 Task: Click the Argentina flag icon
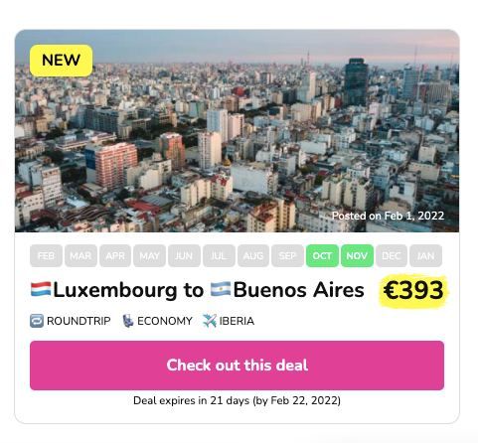click(221, 289)
